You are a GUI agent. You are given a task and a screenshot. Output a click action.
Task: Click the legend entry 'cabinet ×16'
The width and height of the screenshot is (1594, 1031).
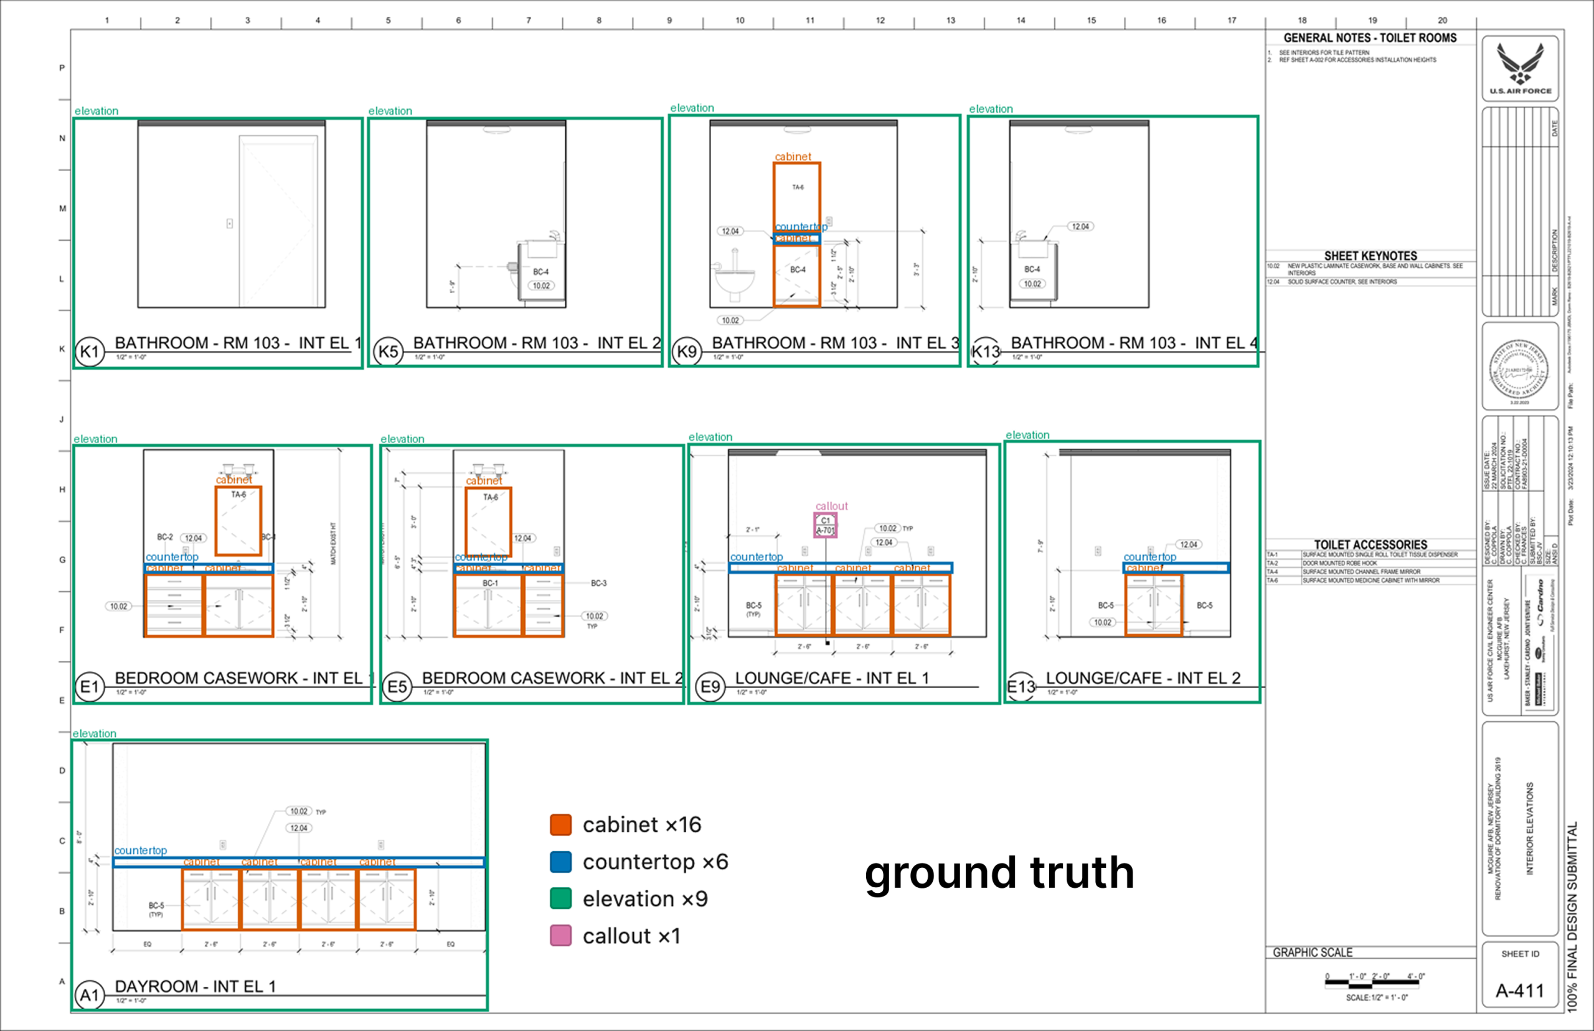[x=626, y=825]
